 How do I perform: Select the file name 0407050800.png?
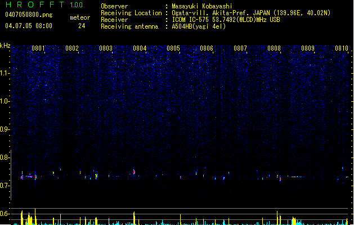(29, 15)
